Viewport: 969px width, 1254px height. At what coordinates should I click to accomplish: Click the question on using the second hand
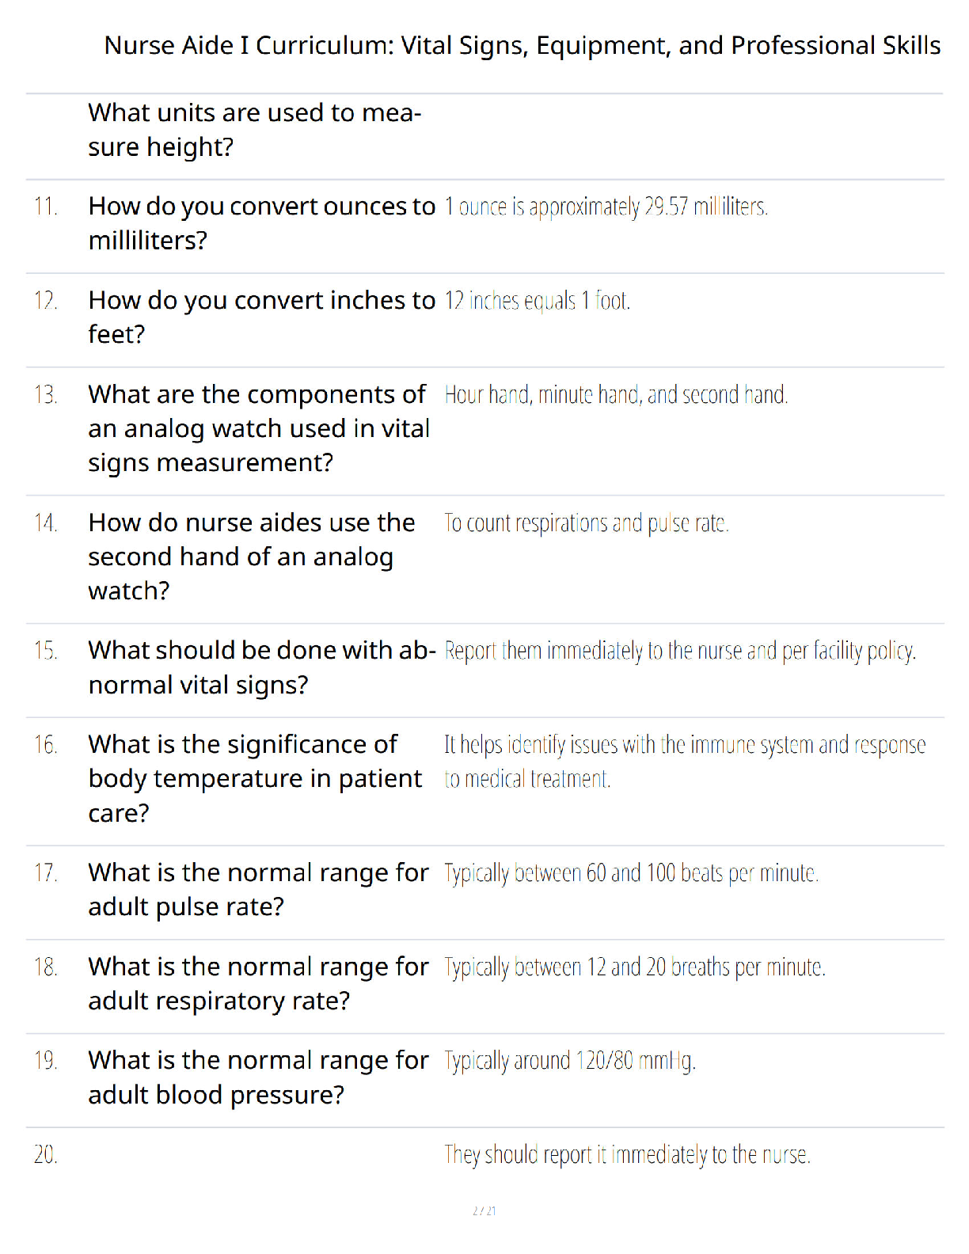pos(252,557)
